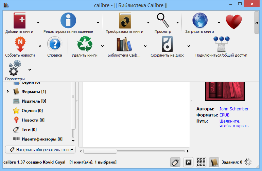Screen dimensions: 262x171
Task: Open dropdown arrow next to Загрузить книги
Action: pos(219,22)
